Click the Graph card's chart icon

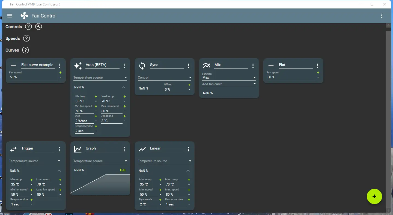click(x=78, y=149)
